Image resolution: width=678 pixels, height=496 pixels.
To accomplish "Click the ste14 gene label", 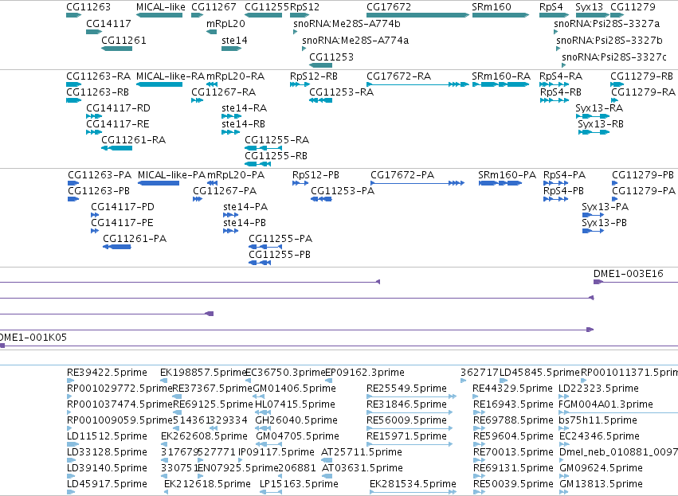I will pyautogui.click(x=234, y=41).
